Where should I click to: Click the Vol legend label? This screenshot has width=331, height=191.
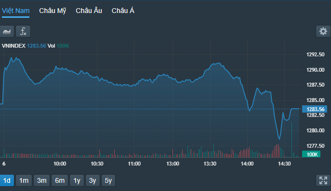pyautogui.click(x=51, y=46)
